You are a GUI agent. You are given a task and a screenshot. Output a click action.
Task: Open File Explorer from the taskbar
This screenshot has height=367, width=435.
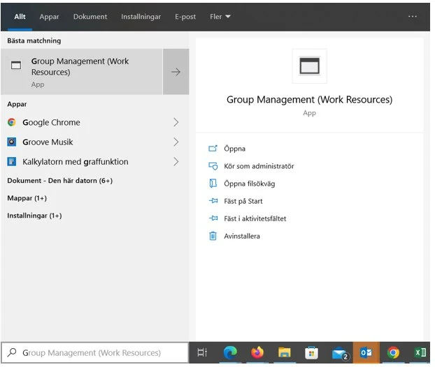(285, 352)
